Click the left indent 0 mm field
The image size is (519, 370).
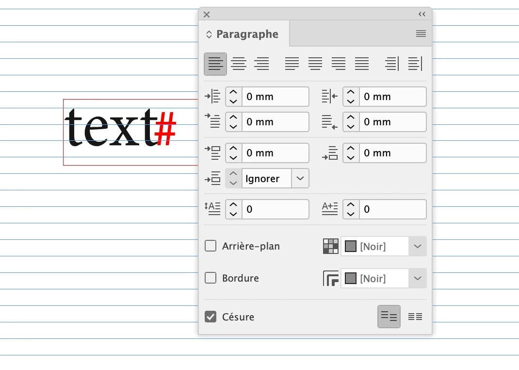[276, 97]
